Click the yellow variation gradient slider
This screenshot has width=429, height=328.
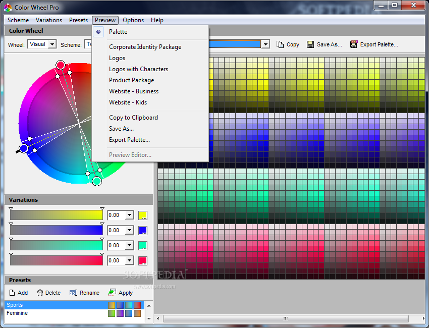point(57,215)
